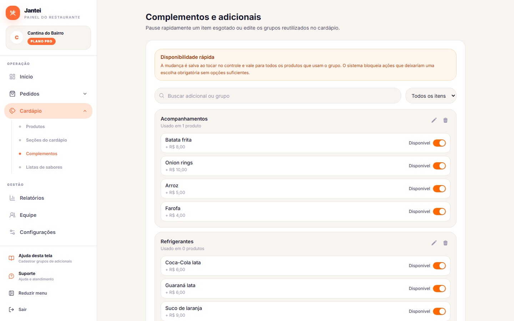Click Reduzir menu to shrink sidebar
The width and height of the screenshot is (514, 321).
pos(48,293)
